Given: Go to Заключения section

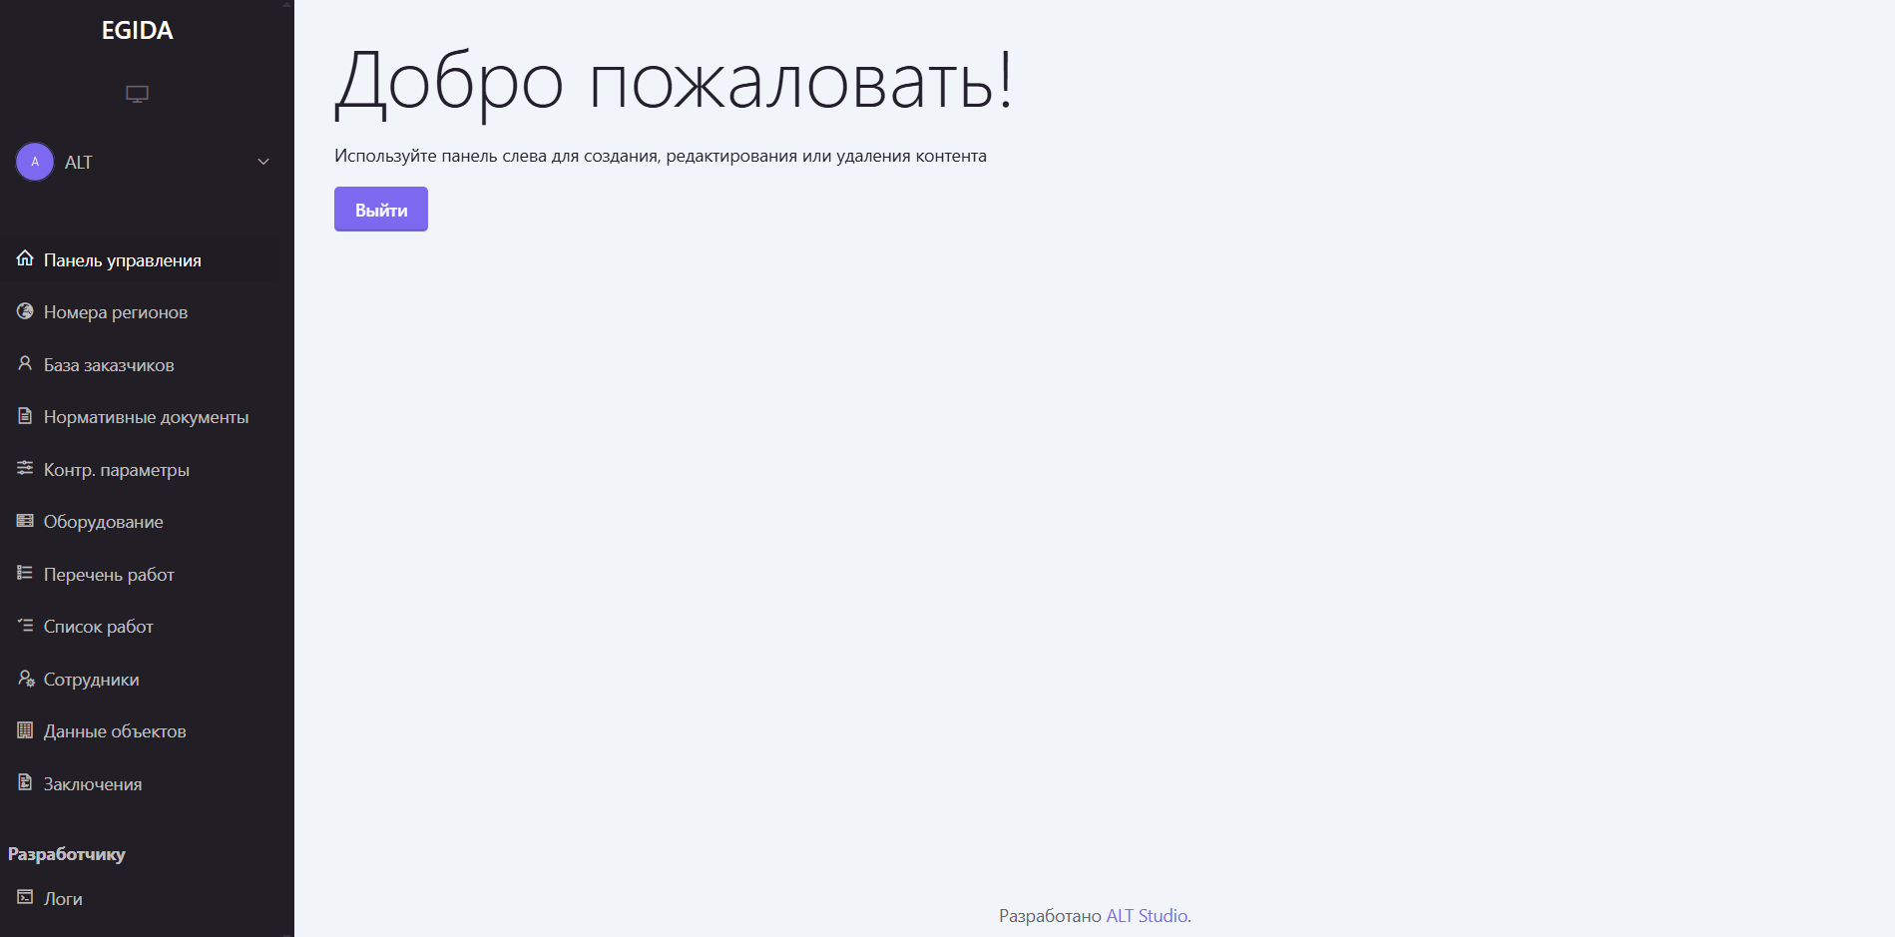Looking at the screenshot, I should click(92, 784).
